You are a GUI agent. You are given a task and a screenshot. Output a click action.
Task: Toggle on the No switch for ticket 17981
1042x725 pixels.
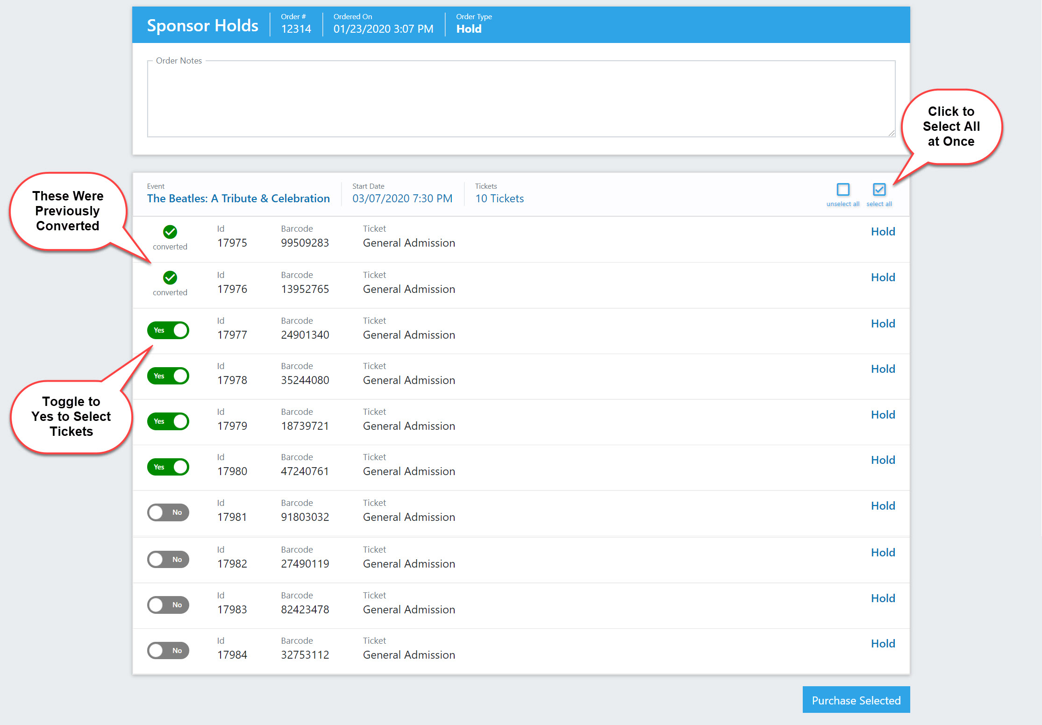[x=168, y=512]
